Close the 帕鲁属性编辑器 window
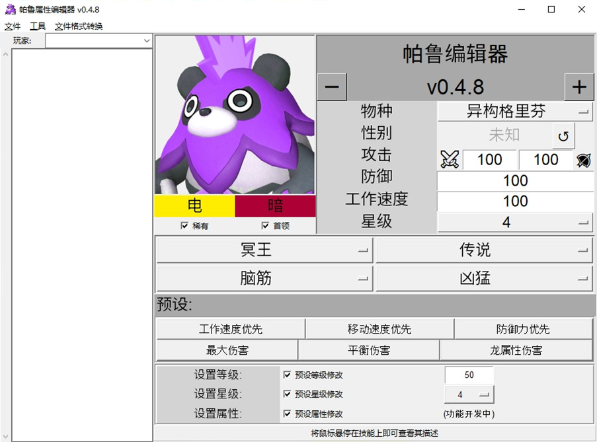The width and height of the screenshot is (597, 442). click(581, 9)
